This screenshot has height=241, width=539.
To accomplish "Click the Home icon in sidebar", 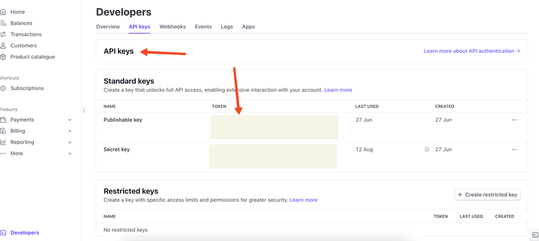I will 4,12.
